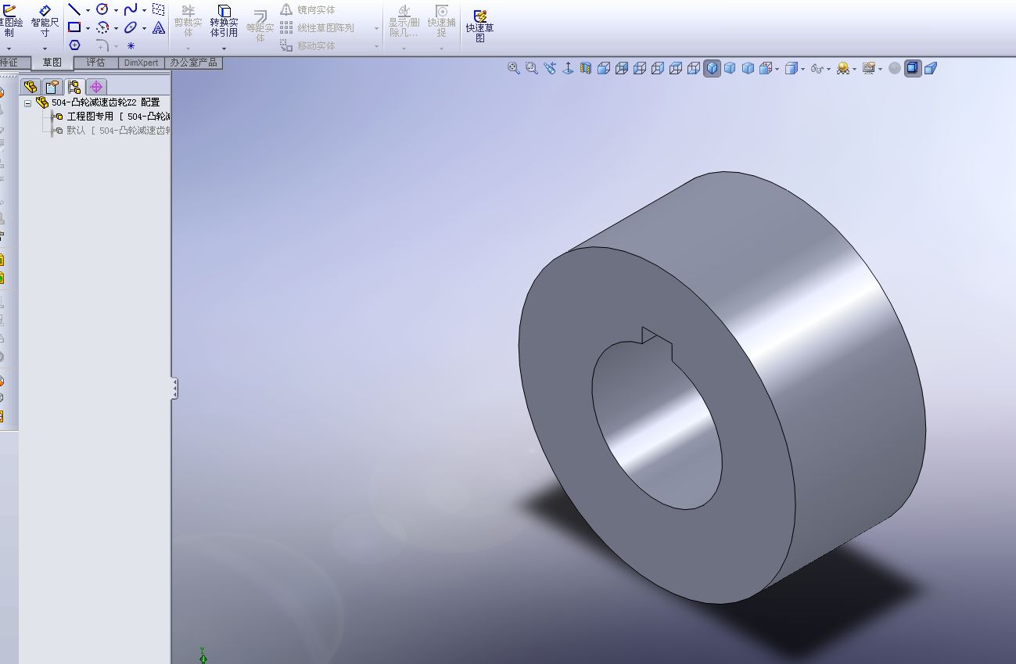
Task: Click the 剪裁实体 (Trim Entities) button
Action: (x=188, y=20)
